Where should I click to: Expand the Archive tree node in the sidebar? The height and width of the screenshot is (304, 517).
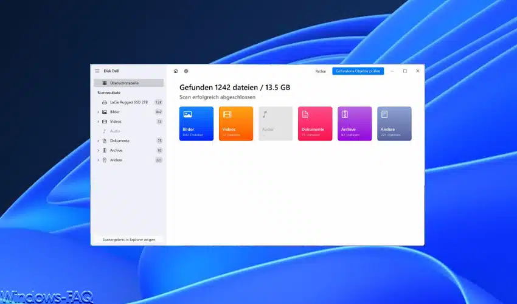(98, 150)
